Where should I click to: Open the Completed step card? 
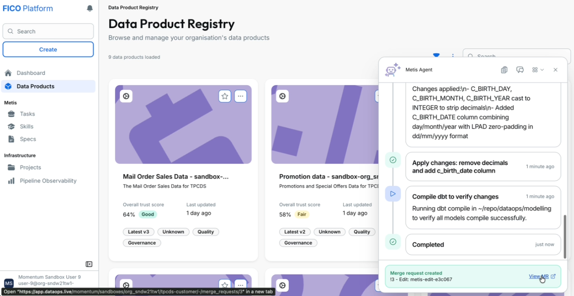point(483,245)
